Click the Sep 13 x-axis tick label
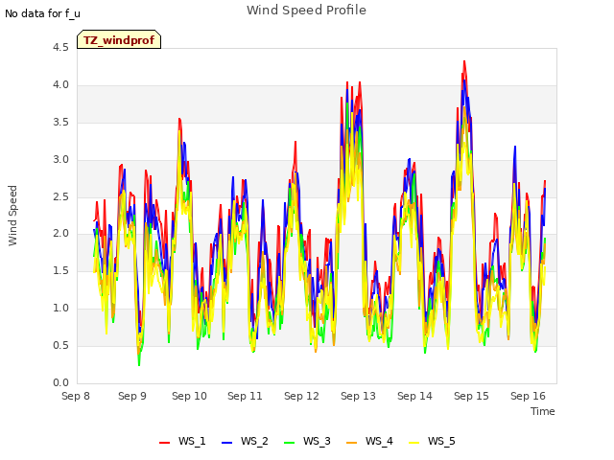The width and height of the screenshot is (614, 460). tap(358, 396)
